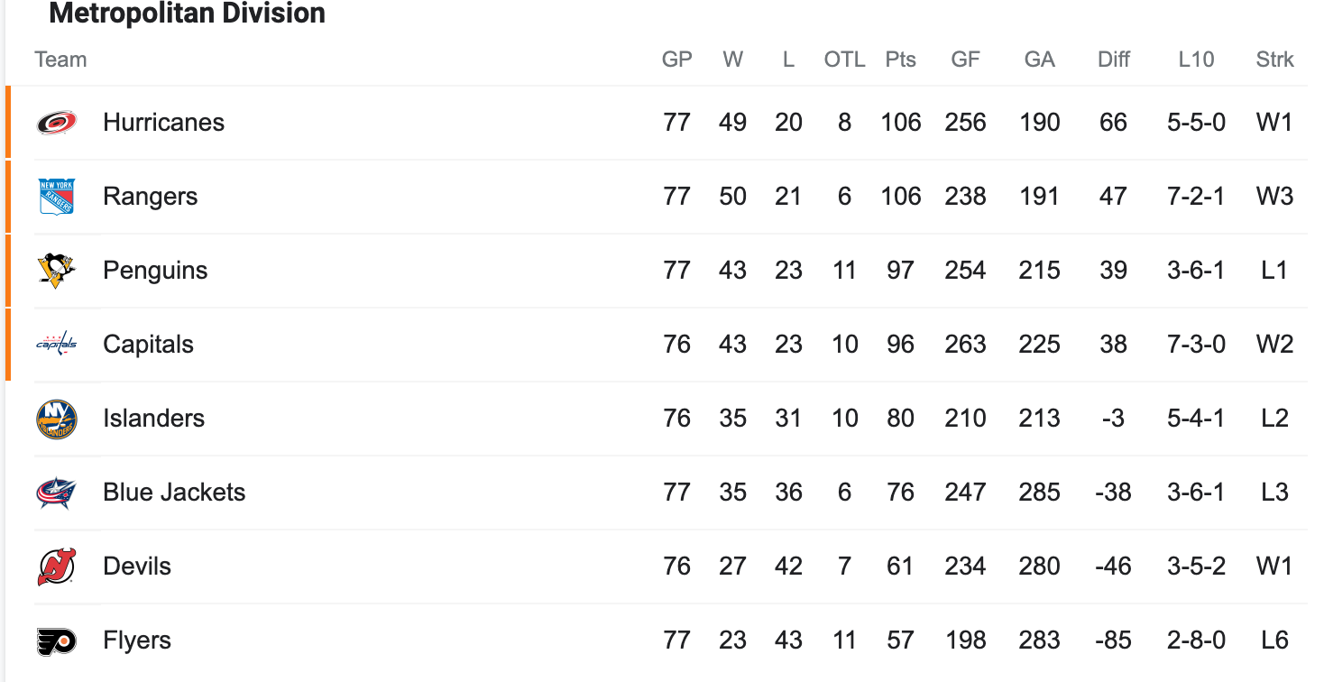The image size is (1324, 682).
Task: Click the Hurricanes team logo
Action: click(x=57, y=123)
